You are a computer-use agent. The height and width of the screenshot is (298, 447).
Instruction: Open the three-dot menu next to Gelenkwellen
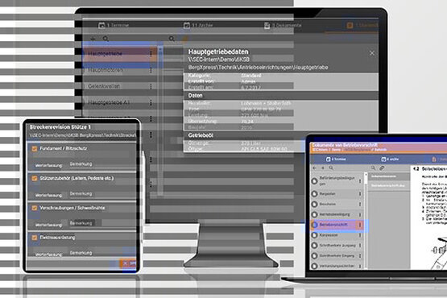coord(151,86)
